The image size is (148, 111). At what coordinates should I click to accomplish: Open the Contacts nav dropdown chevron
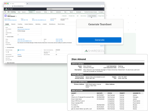[34, 12]
